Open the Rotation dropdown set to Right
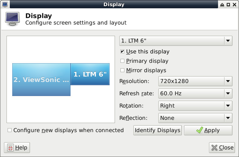 tap(195, 106)
